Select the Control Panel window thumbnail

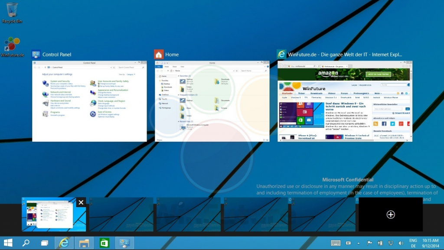90,101
